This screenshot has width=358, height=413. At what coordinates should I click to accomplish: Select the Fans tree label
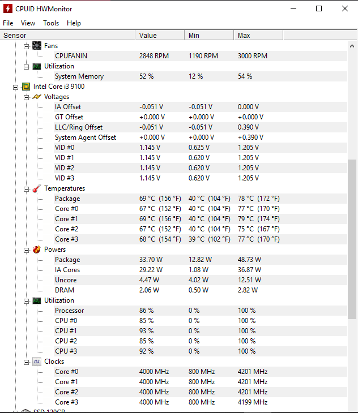(51, 46)
